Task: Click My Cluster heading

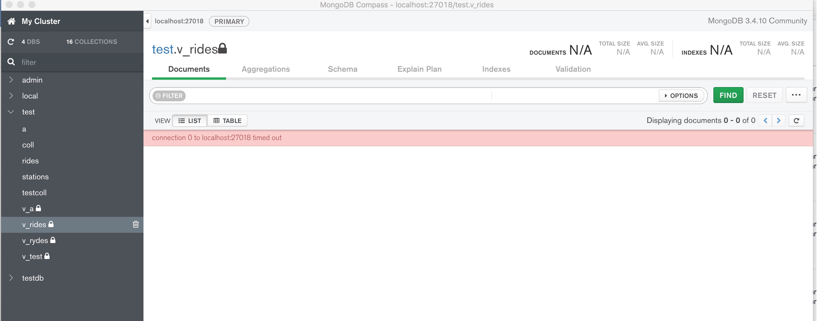Action: pos(41,21)
